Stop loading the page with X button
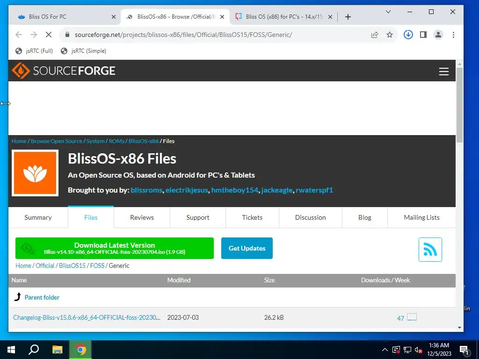The width and height of the screenshot is (479, 359). pyautogui.click(x=49, y=35)
